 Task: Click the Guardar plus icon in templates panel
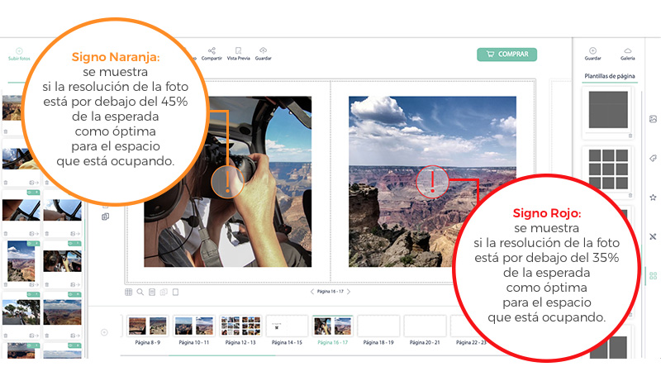point(592,50)
